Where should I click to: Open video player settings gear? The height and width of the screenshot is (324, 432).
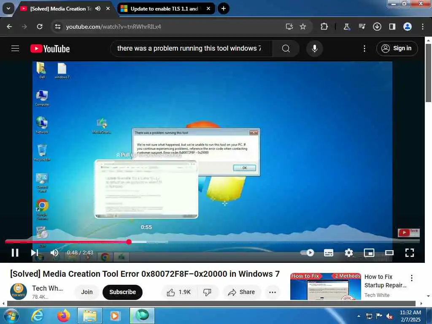pos(349,253)
